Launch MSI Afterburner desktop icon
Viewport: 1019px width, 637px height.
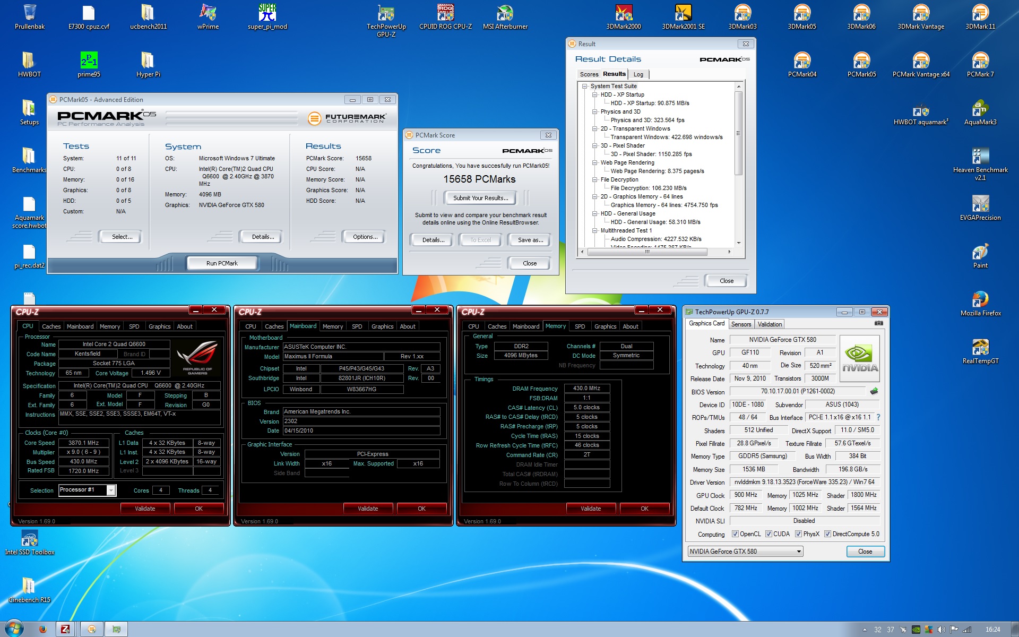point(505,16)
